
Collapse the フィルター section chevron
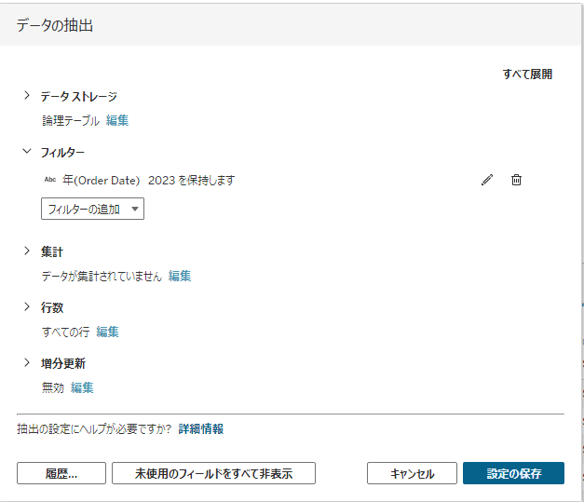pyautogui.click(x=27, y=151)
